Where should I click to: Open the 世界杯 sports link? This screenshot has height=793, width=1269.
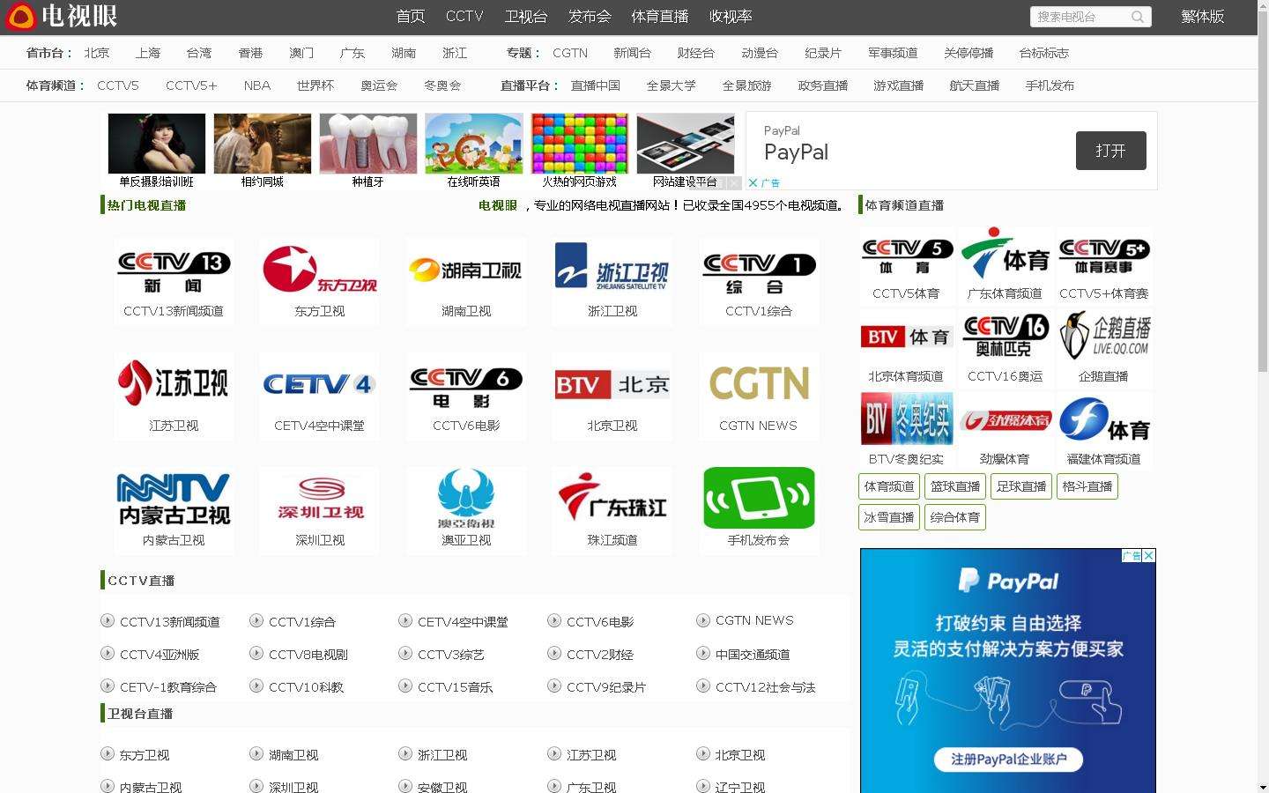[x=315, y=85]
